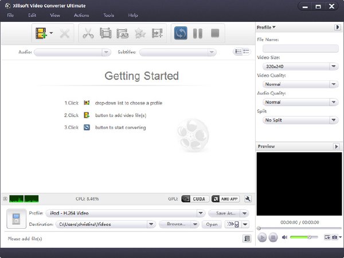This screenshot has width=344, height=258.
Task: Click the wrench settings icon beside AMD APP
Action: 248,199
